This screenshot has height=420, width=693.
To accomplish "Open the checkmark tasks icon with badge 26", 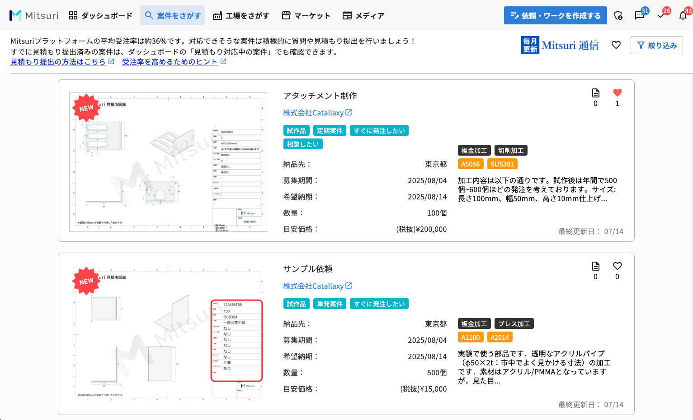I will tap(661, 15).
